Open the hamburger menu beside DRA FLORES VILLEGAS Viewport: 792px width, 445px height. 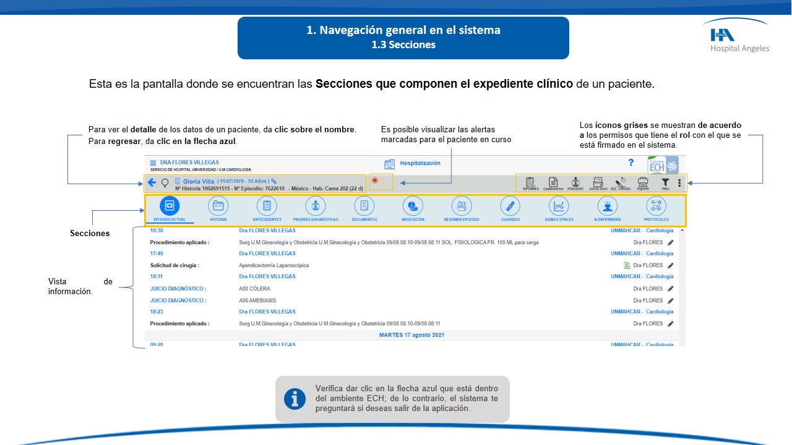click(153, 163)
